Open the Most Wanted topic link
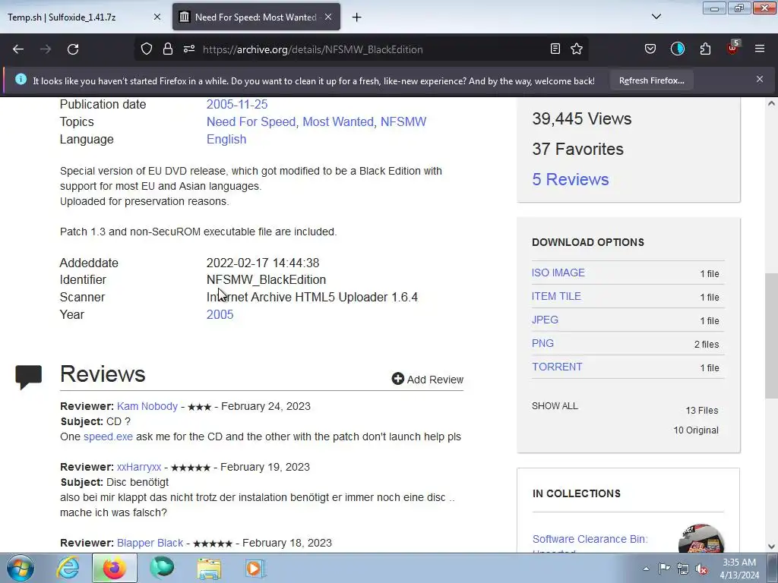 point(338,122)
